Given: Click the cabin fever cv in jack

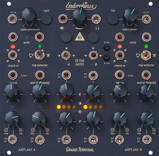Looking at the screenshot, I should [x=146, y=19].
